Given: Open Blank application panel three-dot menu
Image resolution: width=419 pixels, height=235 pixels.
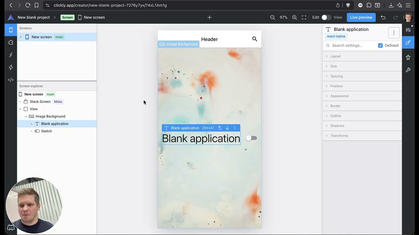Looking at the screenshot, I should [394, 33].
